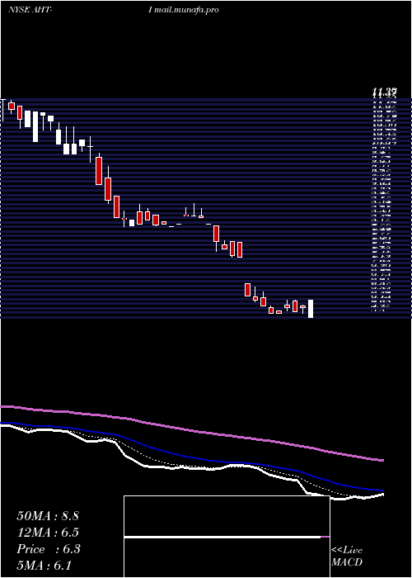The image size is (412, 578).
Task: Click the mail.munafa.pro watermark text
Action: click(x=186, y=10)
